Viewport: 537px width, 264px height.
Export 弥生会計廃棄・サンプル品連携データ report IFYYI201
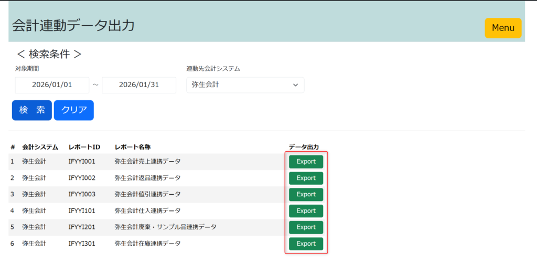click(x=306, y=227)
